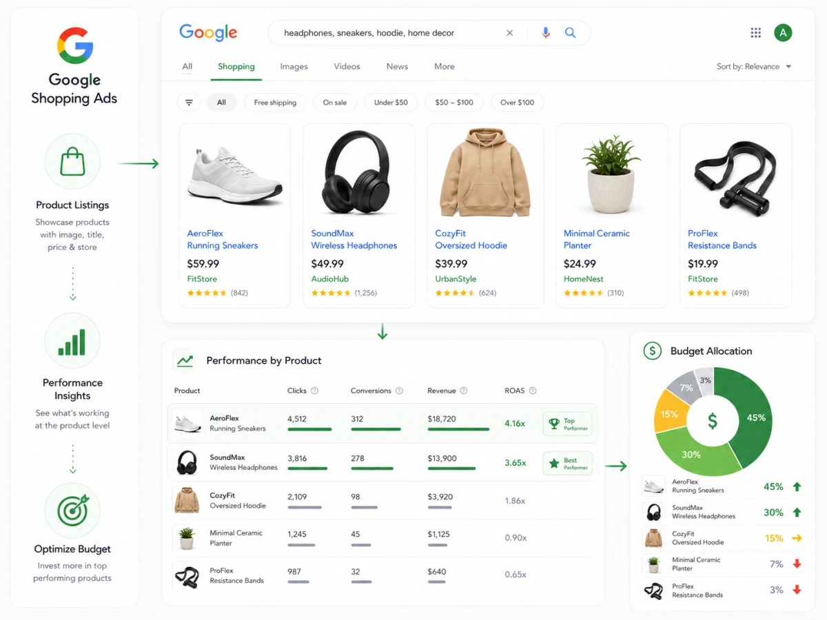Click the up arrow beside AeroFlex 45%

797,486
